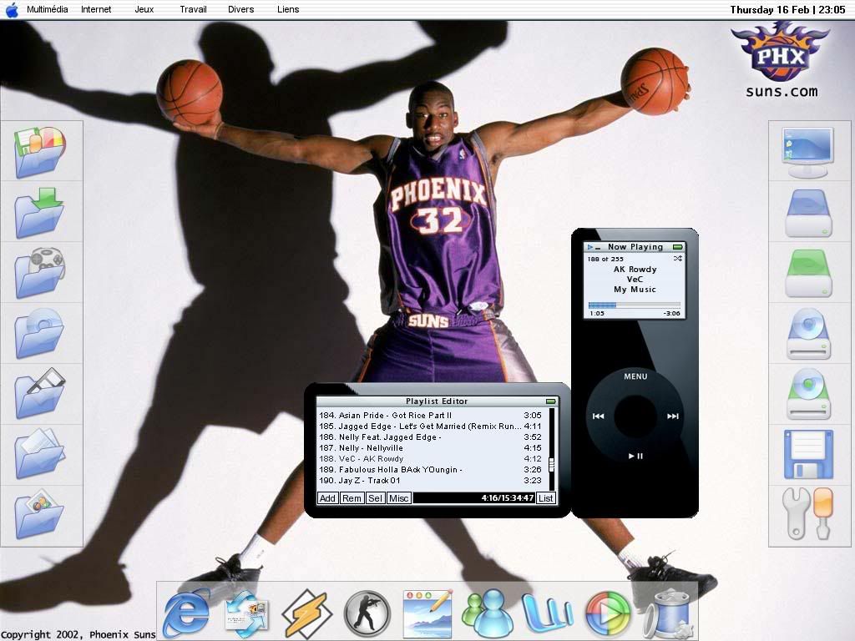The width and height of the screenshot is (855, 641).
Task: Launch Windows Media Player from the dock
Action: [x=608, y=613]
